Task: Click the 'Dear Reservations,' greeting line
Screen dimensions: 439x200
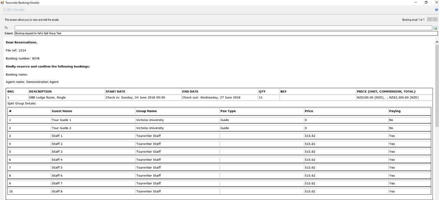Action: pos(22,42)
